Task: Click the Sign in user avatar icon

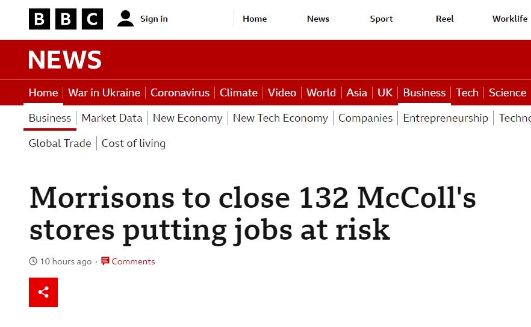Action: click(x=126, y=19)
